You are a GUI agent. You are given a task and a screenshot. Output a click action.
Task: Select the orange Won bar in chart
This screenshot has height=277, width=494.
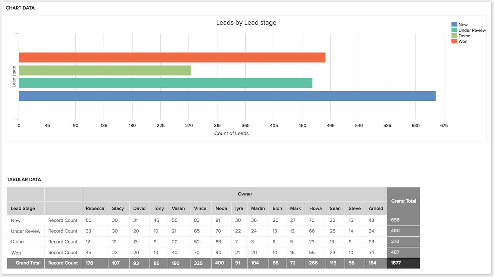click(x=172, y=57)
